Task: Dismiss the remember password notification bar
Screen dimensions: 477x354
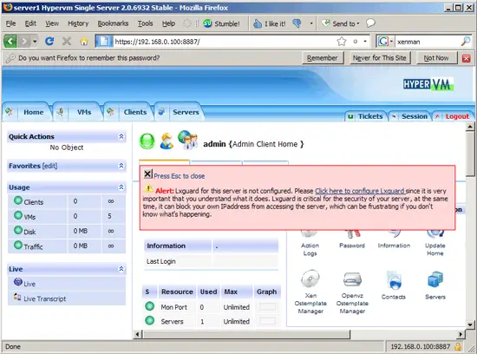Action: click(466, 58)
